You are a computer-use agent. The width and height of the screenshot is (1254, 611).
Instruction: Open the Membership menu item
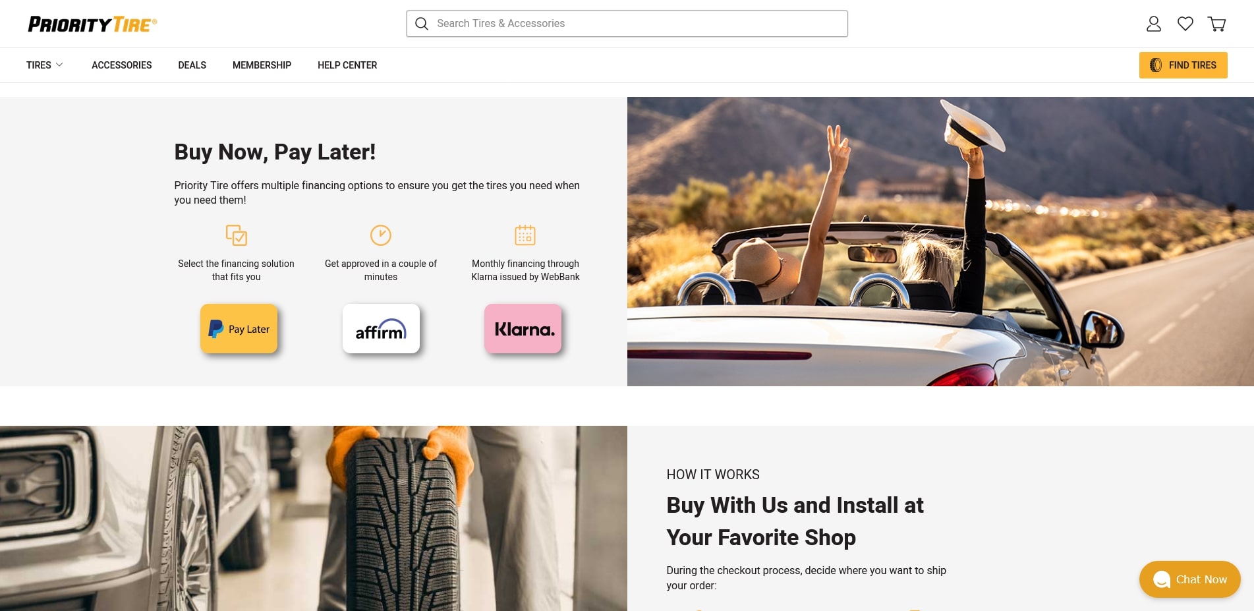tap(262, 65)
